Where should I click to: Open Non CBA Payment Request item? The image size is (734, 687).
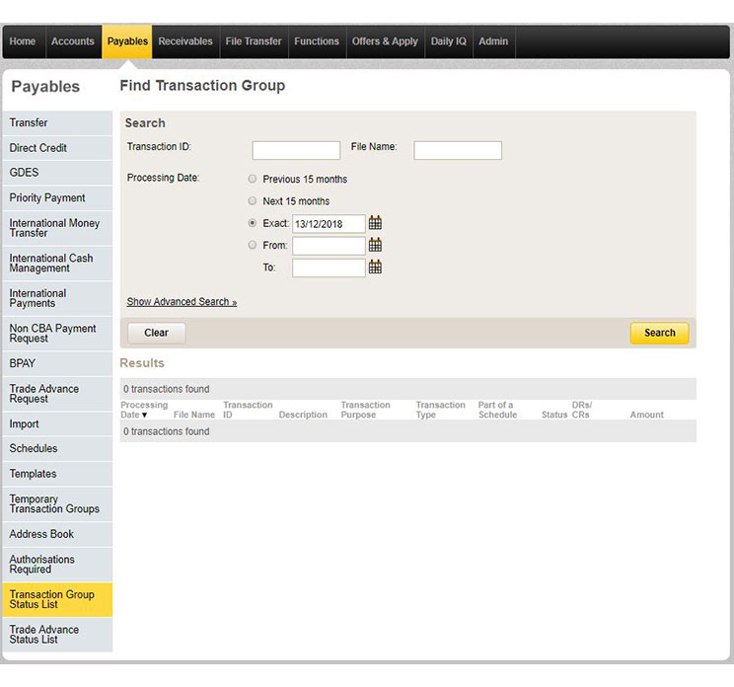click(57, 334)
